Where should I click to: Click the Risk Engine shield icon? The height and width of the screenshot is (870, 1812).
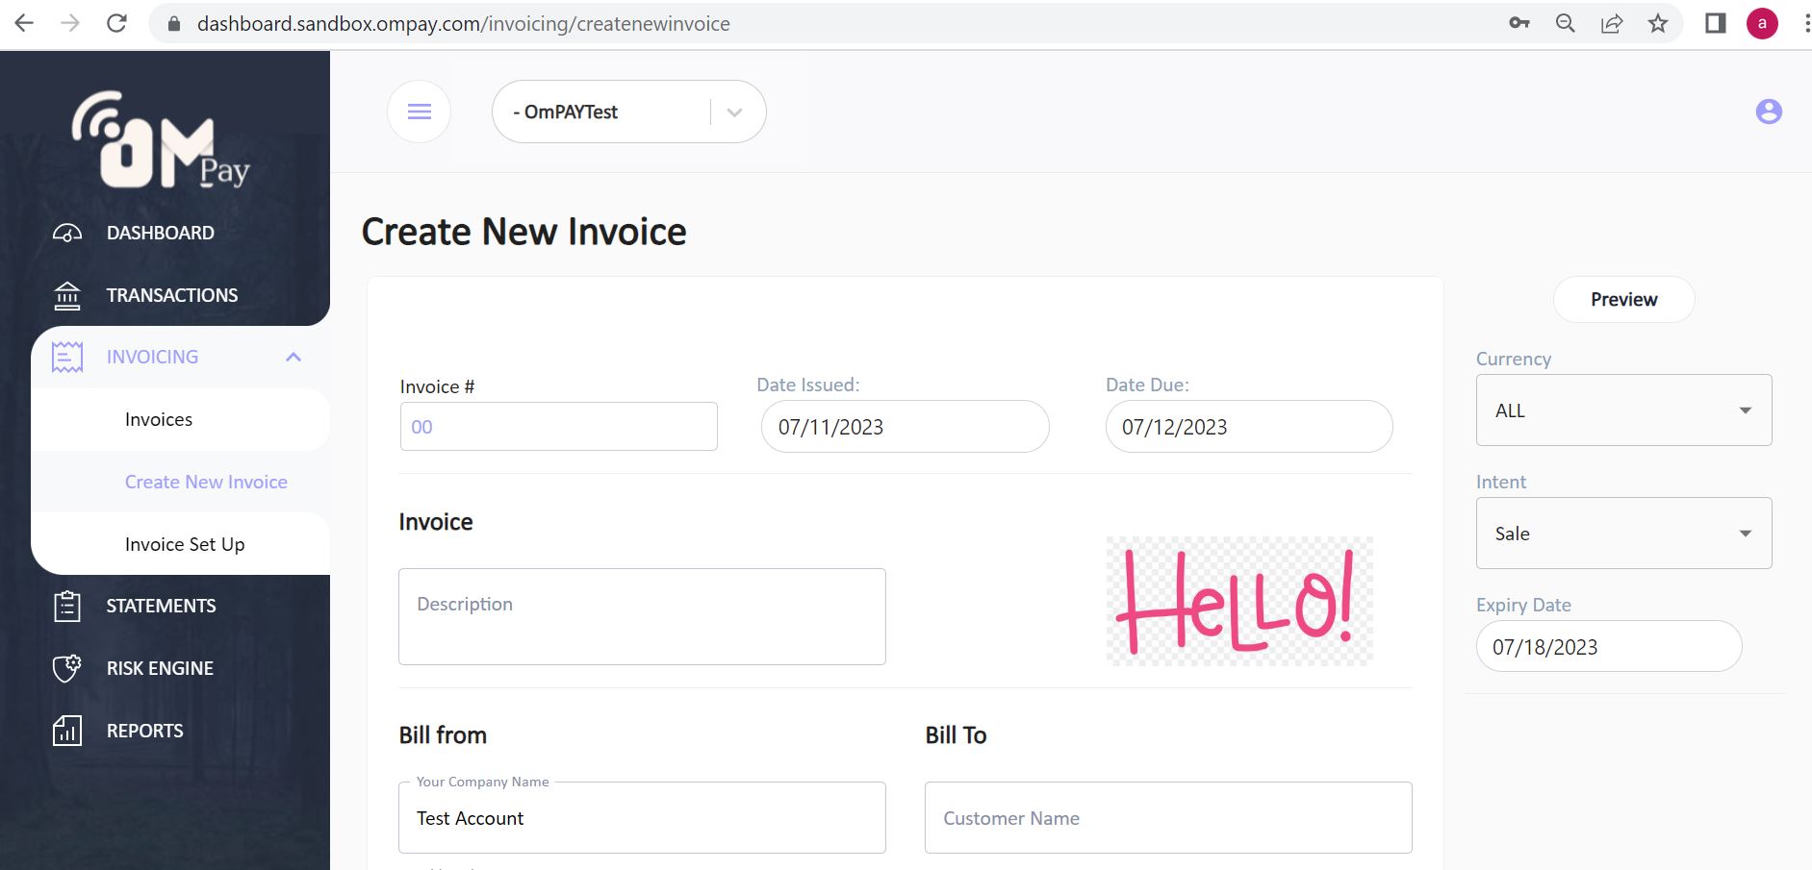point(67,668)
